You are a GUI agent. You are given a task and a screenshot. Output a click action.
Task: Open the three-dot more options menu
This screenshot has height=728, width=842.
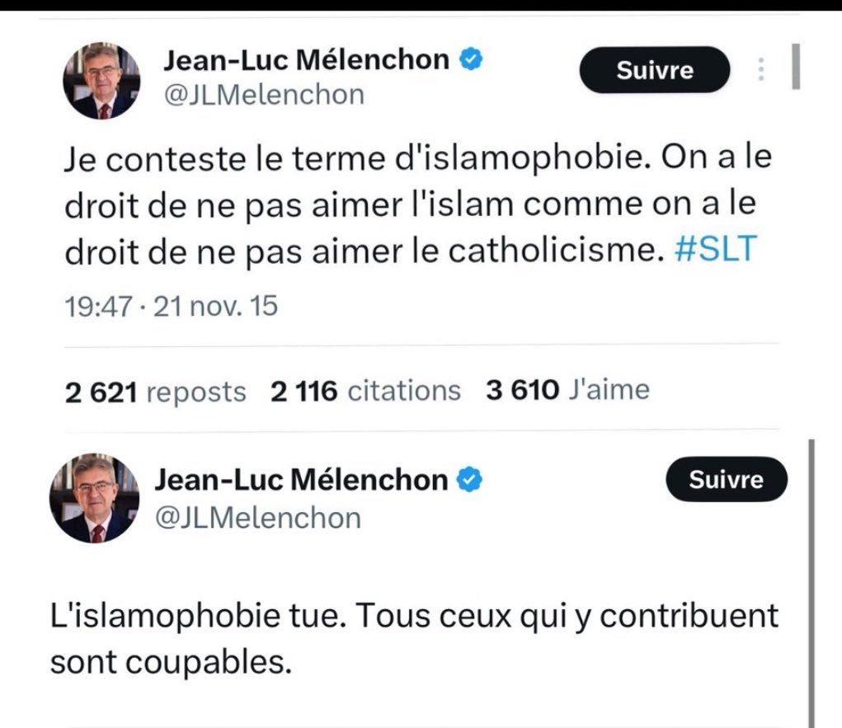point(761,69)
